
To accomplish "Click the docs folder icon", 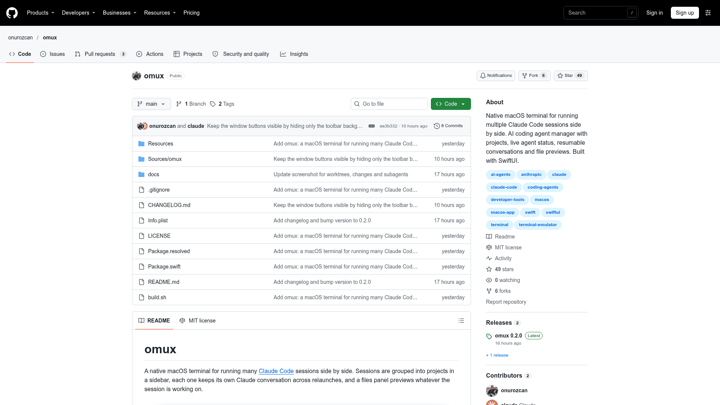I will pyautogui.click(x=141, y=174).
